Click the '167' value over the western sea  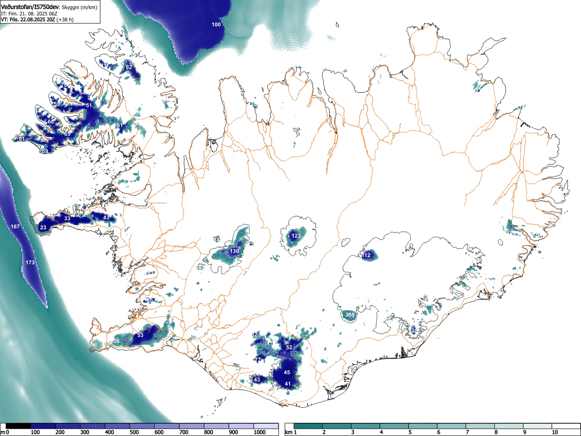point(15,226)
